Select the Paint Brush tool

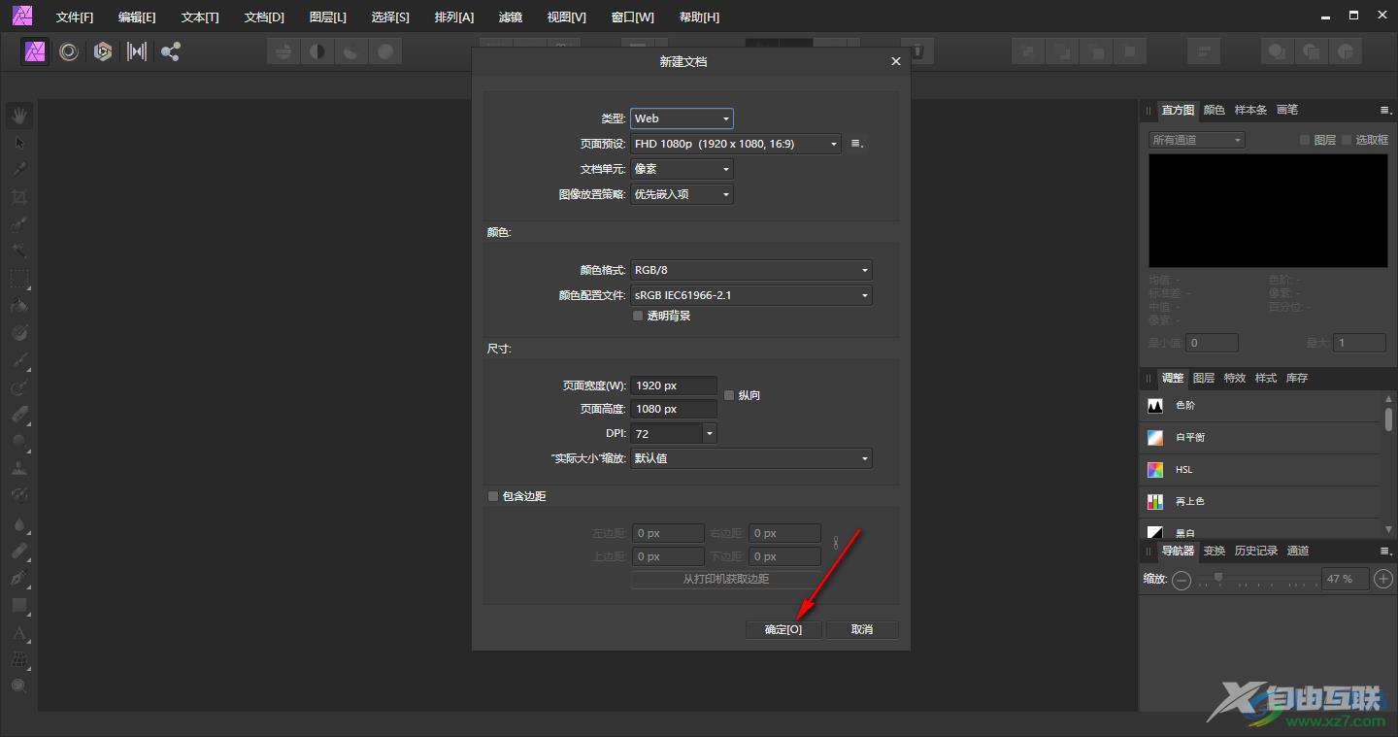pyautogui.click(x=19, y=360)
